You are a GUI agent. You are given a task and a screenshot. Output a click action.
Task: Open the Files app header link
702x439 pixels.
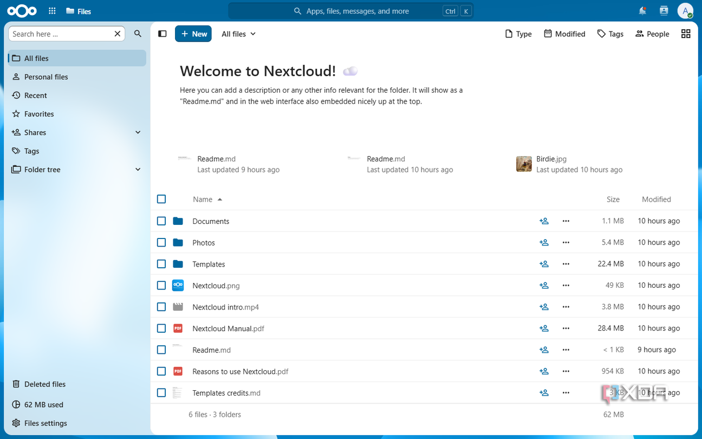[x=79, y=11]
